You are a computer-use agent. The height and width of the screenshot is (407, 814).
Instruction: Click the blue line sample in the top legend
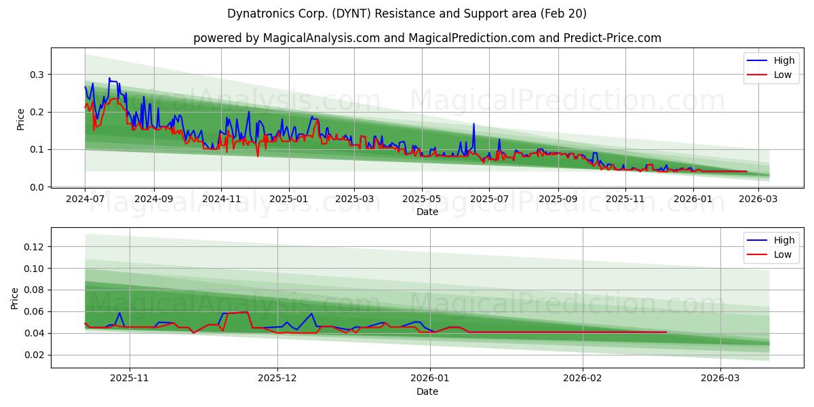click(x=758, y=61)
